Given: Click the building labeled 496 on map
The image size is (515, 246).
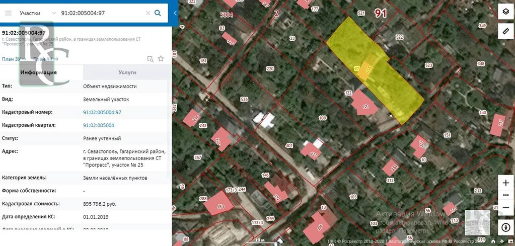Looking at the screenshot, I should [317, 226].
